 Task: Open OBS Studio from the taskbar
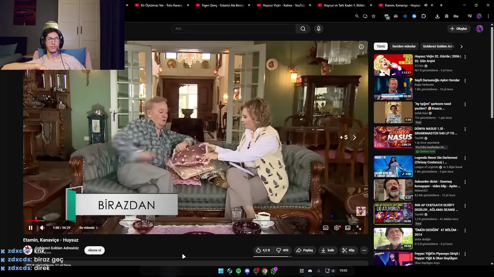coord(256,271)
